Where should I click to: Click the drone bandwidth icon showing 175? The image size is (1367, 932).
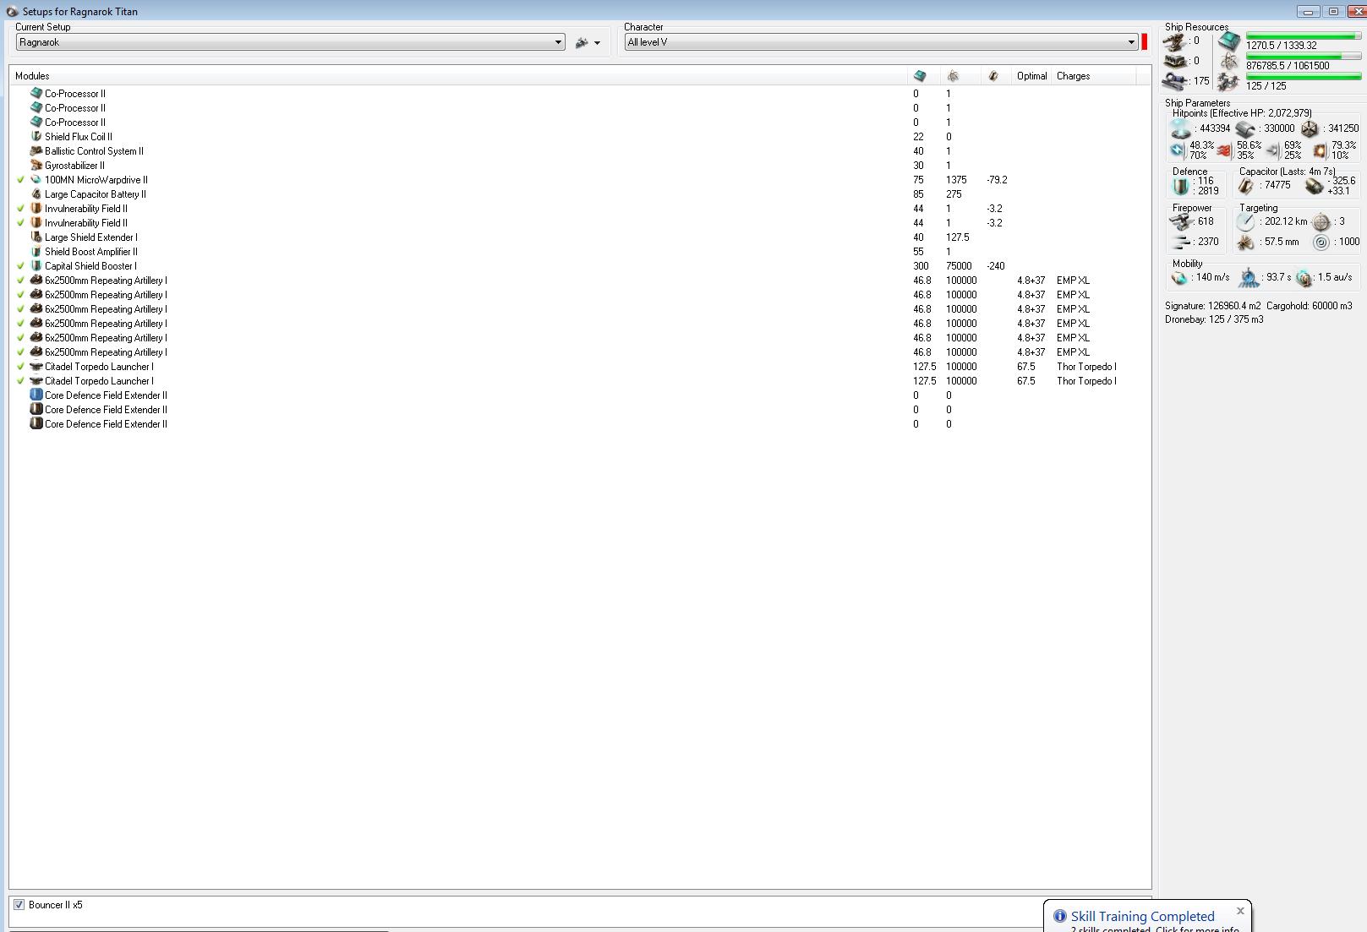[1174, 81]
